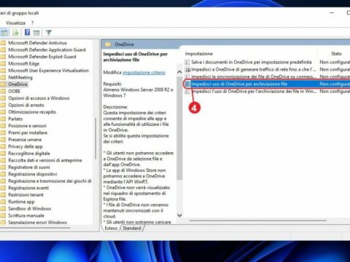This screenshot has width=350, height=262.
Task: Click the description pane scroll up arrow
Action: coord(179,72)
